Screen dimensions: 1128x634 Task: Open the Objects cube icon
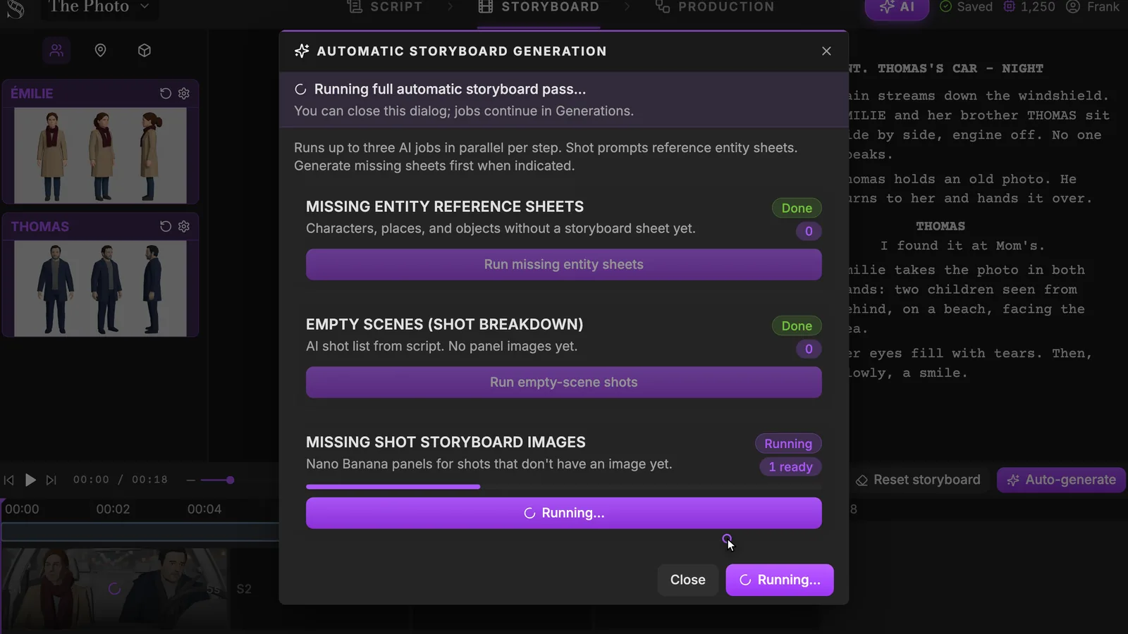click(145, 51)
